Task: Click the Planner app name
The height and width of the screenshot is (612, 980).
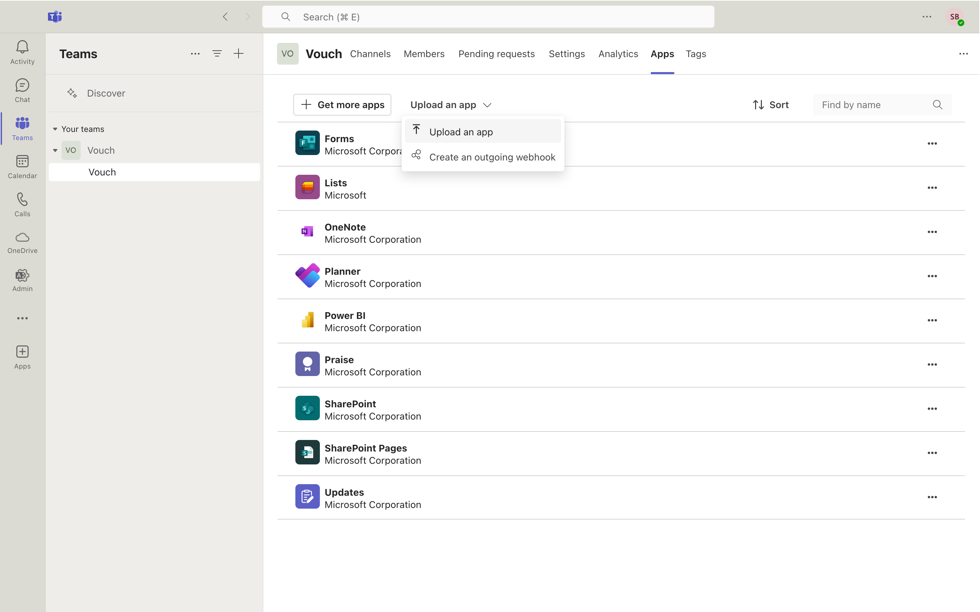Action: pos(342,271)
